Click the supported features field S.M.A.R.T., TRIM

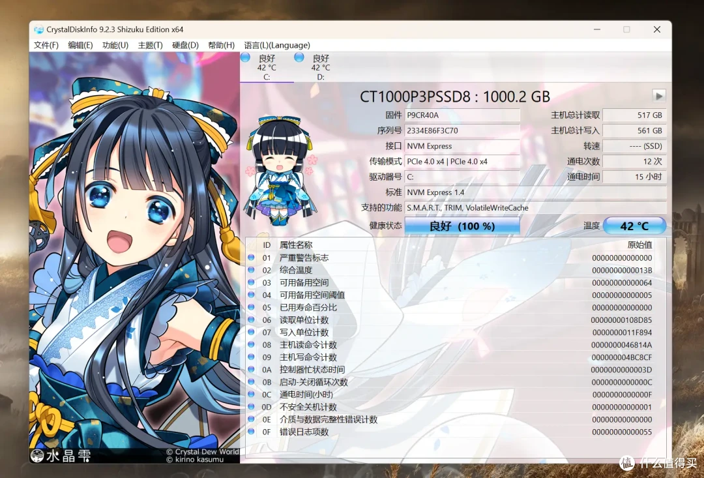[x=535, y=207]
